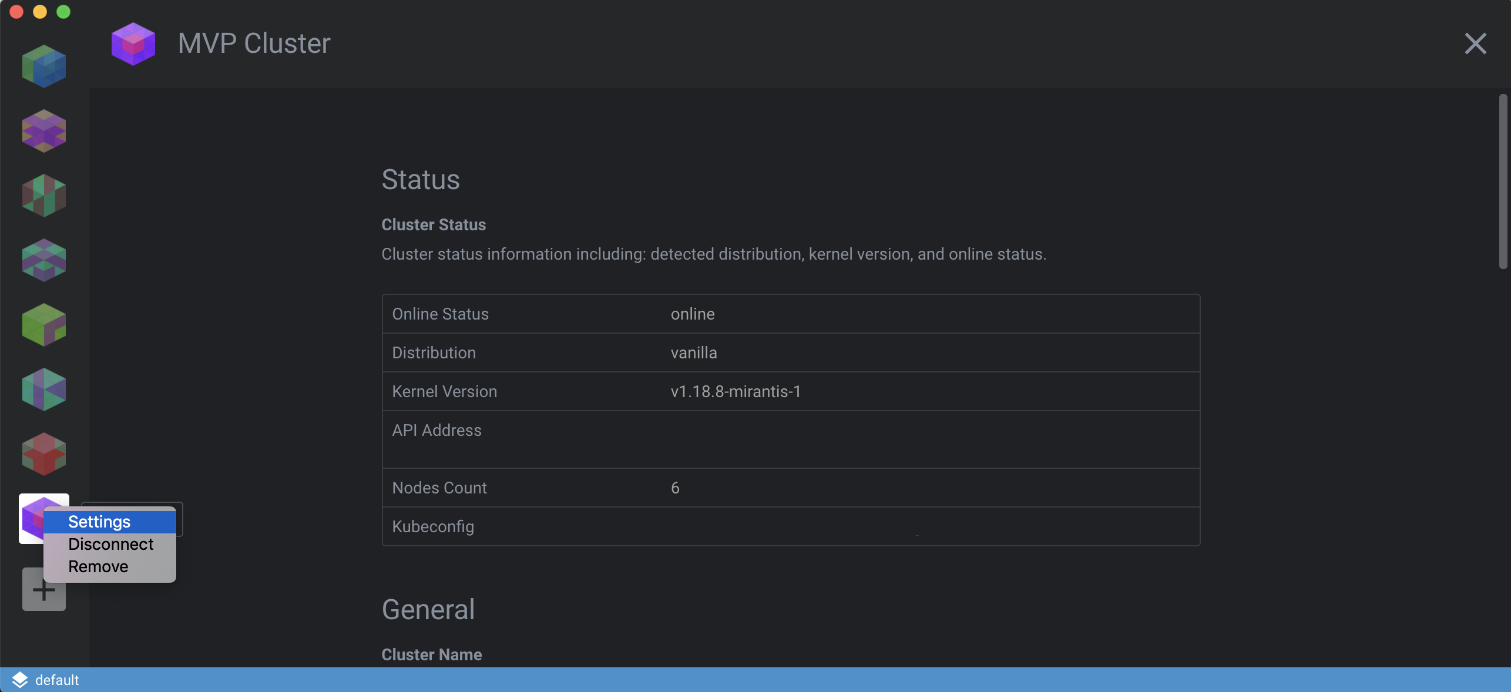This screenshot has width=1511, height=692.
Task: Click the empty API Address field
Action: (822, 438)
